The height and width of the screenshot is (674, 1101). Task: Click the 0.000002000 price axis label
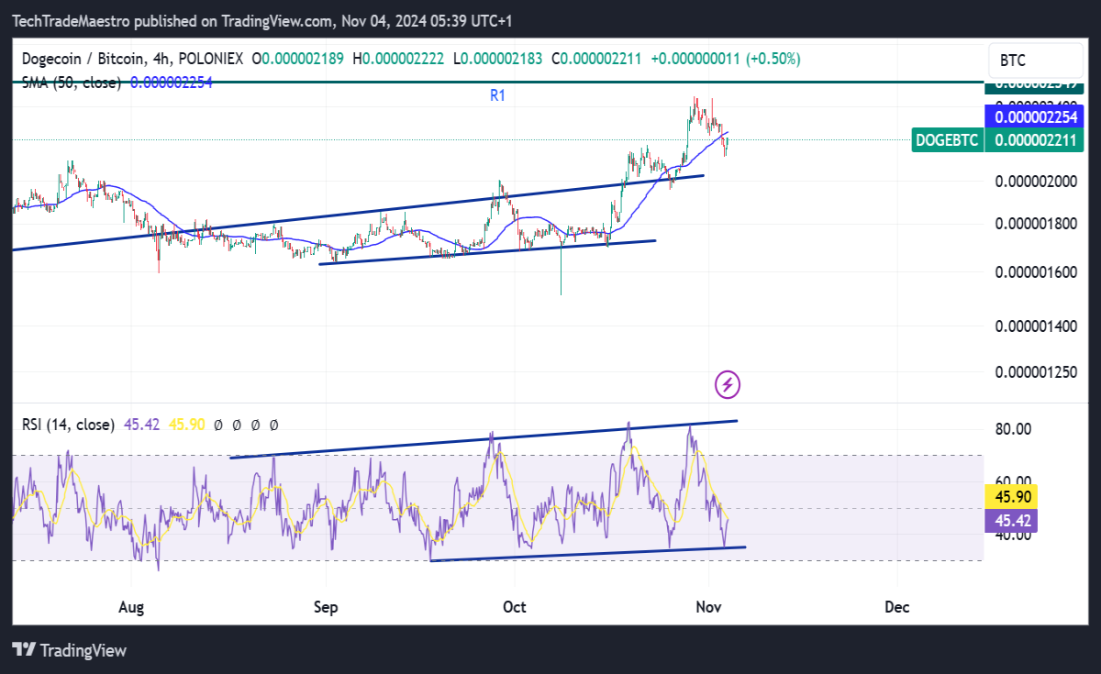(1038, 182)
